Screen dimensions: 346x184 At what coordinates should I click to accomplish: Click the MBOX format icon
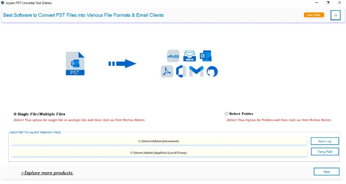pos(190,56)
